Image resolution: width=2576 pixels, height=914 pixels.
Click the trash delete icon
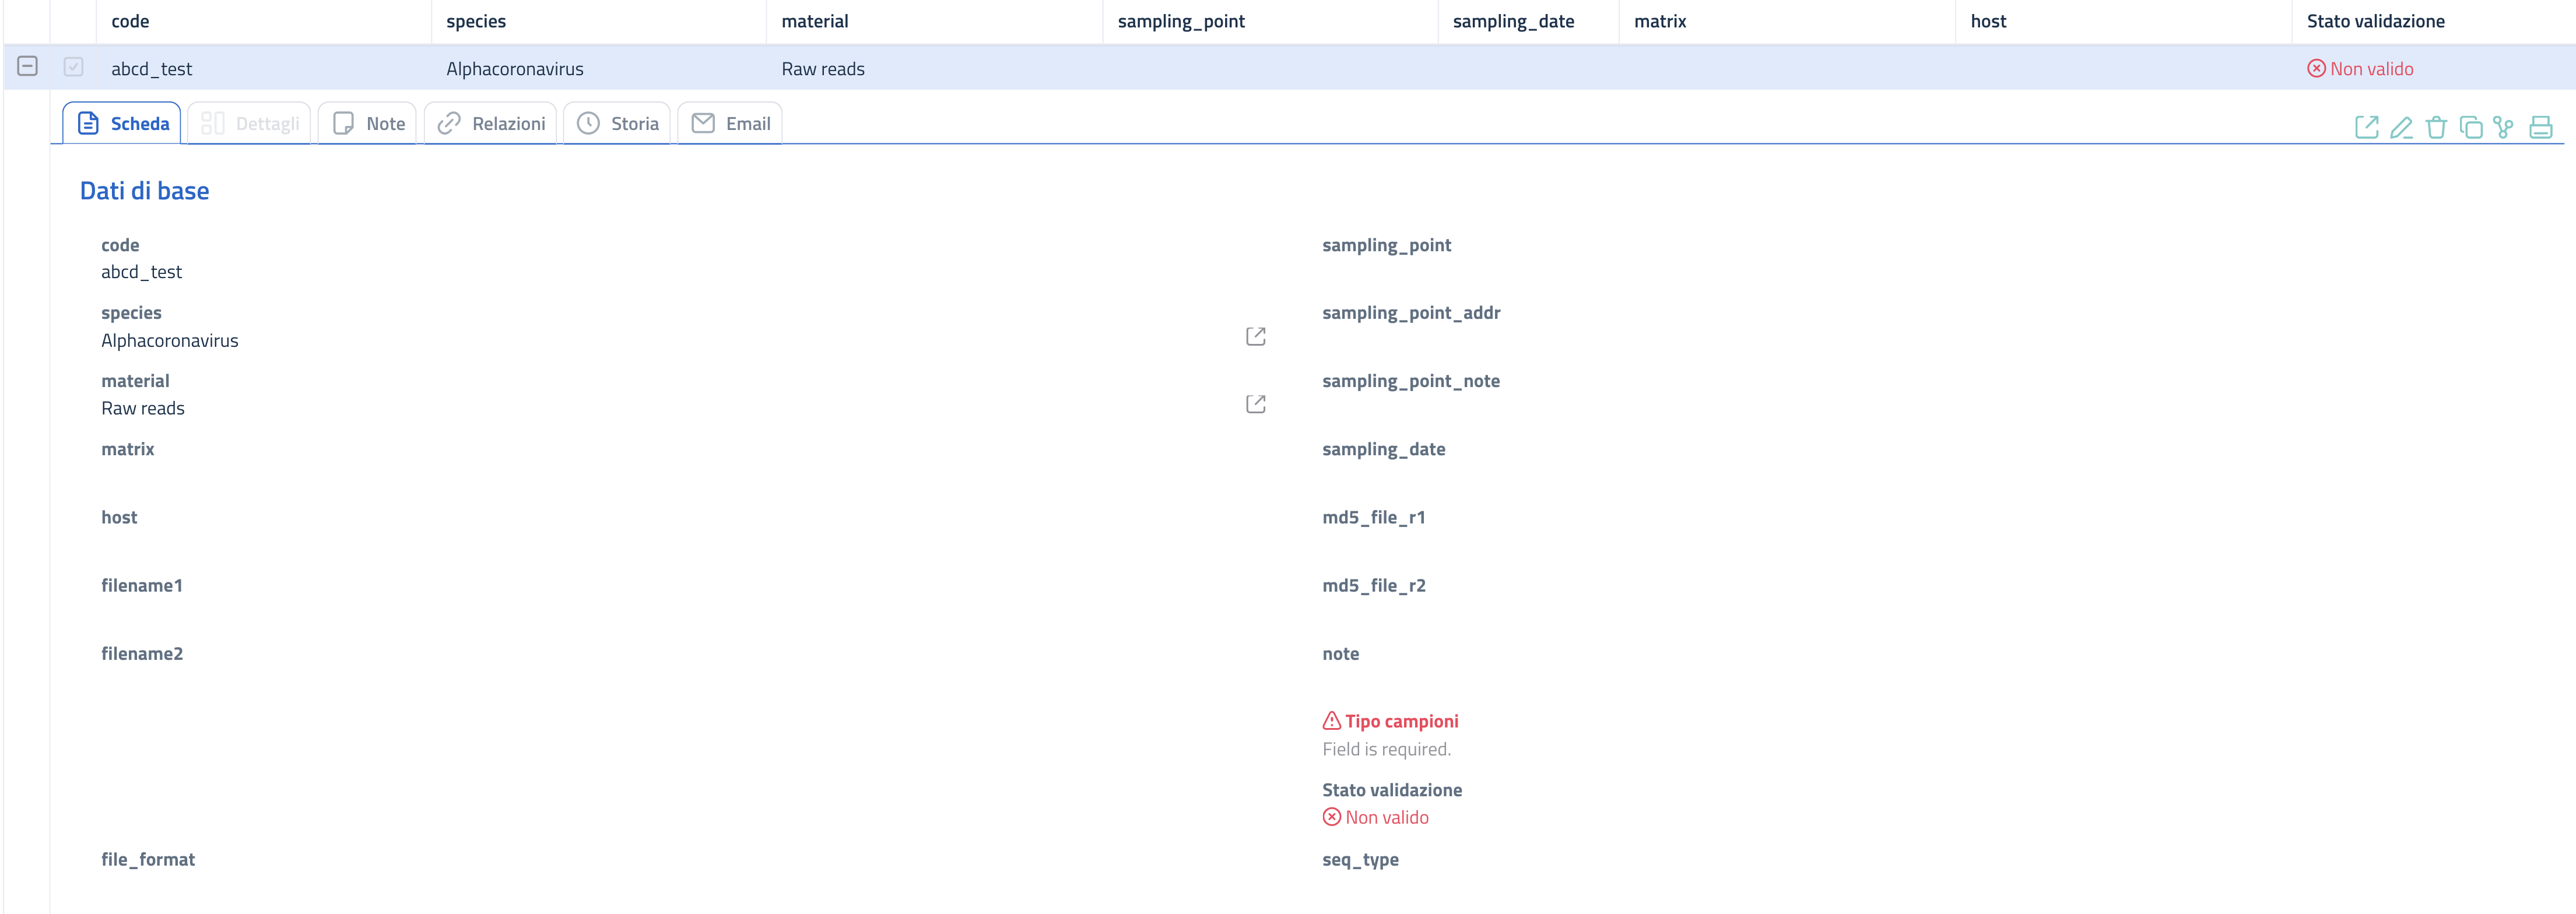(2436, 127)
